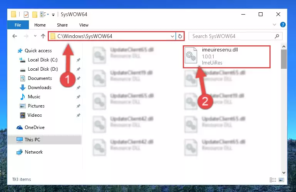Viewport: 296px width, 192px height.
Task: Click the pin icon beside Music
Action: (79, 97)
